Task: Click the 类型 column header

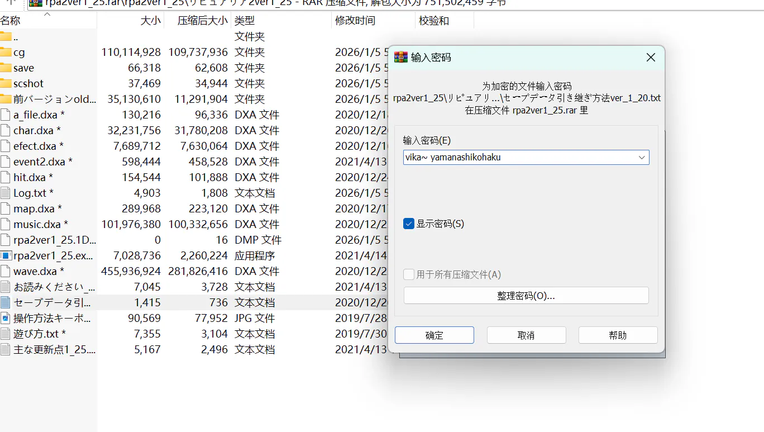Action: [245, 21]
